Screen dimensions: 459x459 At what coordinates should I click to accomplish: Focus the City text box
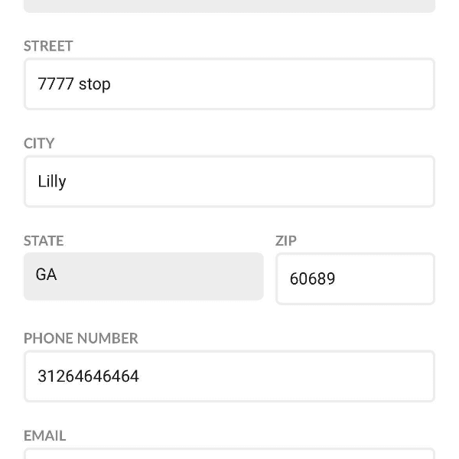(x=229, y=181)
